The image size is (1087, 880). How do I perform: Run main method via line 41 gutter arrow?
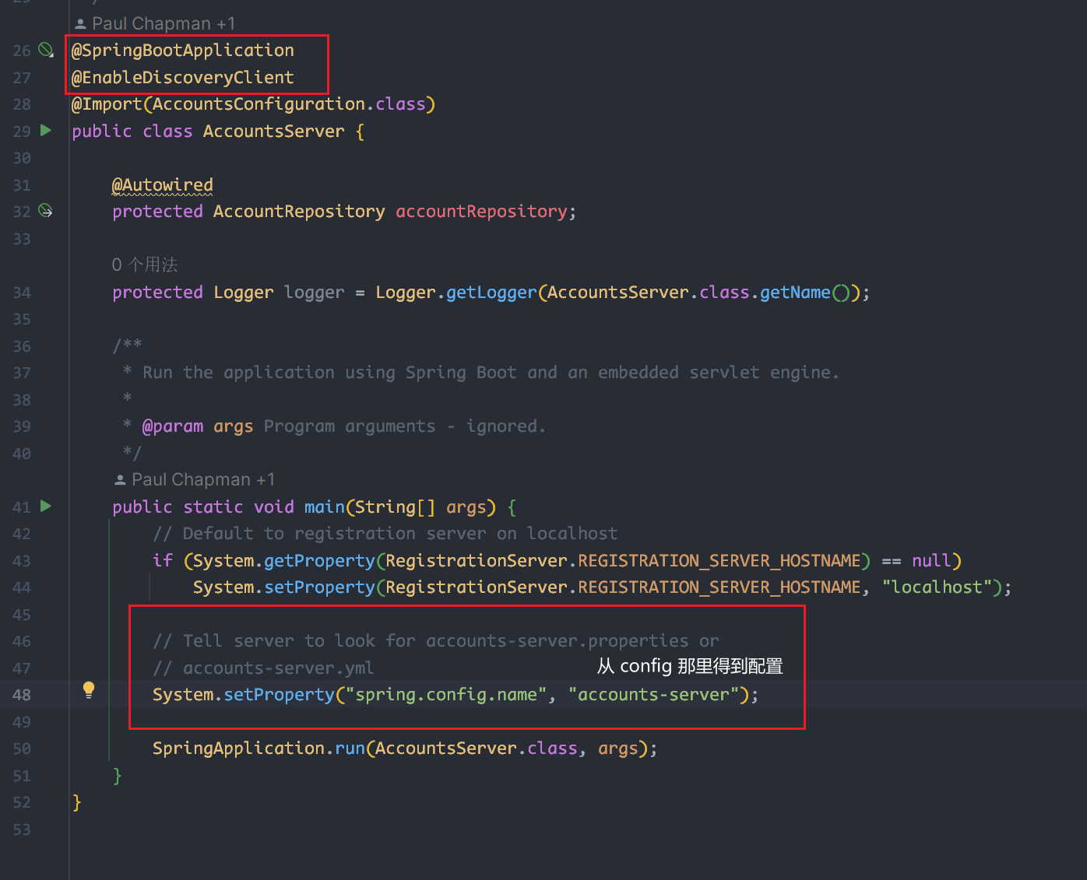[x=46, y=506]
